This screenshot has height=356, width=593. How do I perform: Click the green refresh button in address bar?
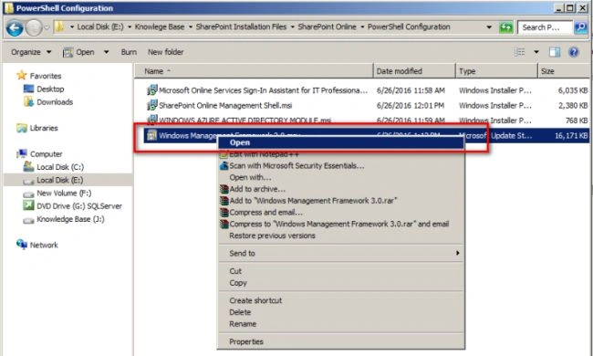pyautogui.click(x=505, y=27)
